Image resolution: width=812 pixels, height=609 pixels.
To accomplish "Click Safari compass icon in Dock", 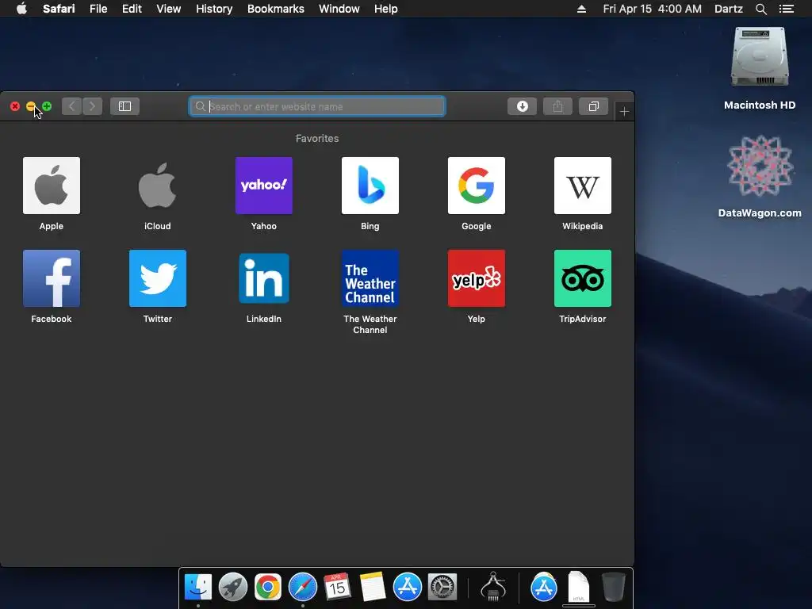I will [302, 588].
